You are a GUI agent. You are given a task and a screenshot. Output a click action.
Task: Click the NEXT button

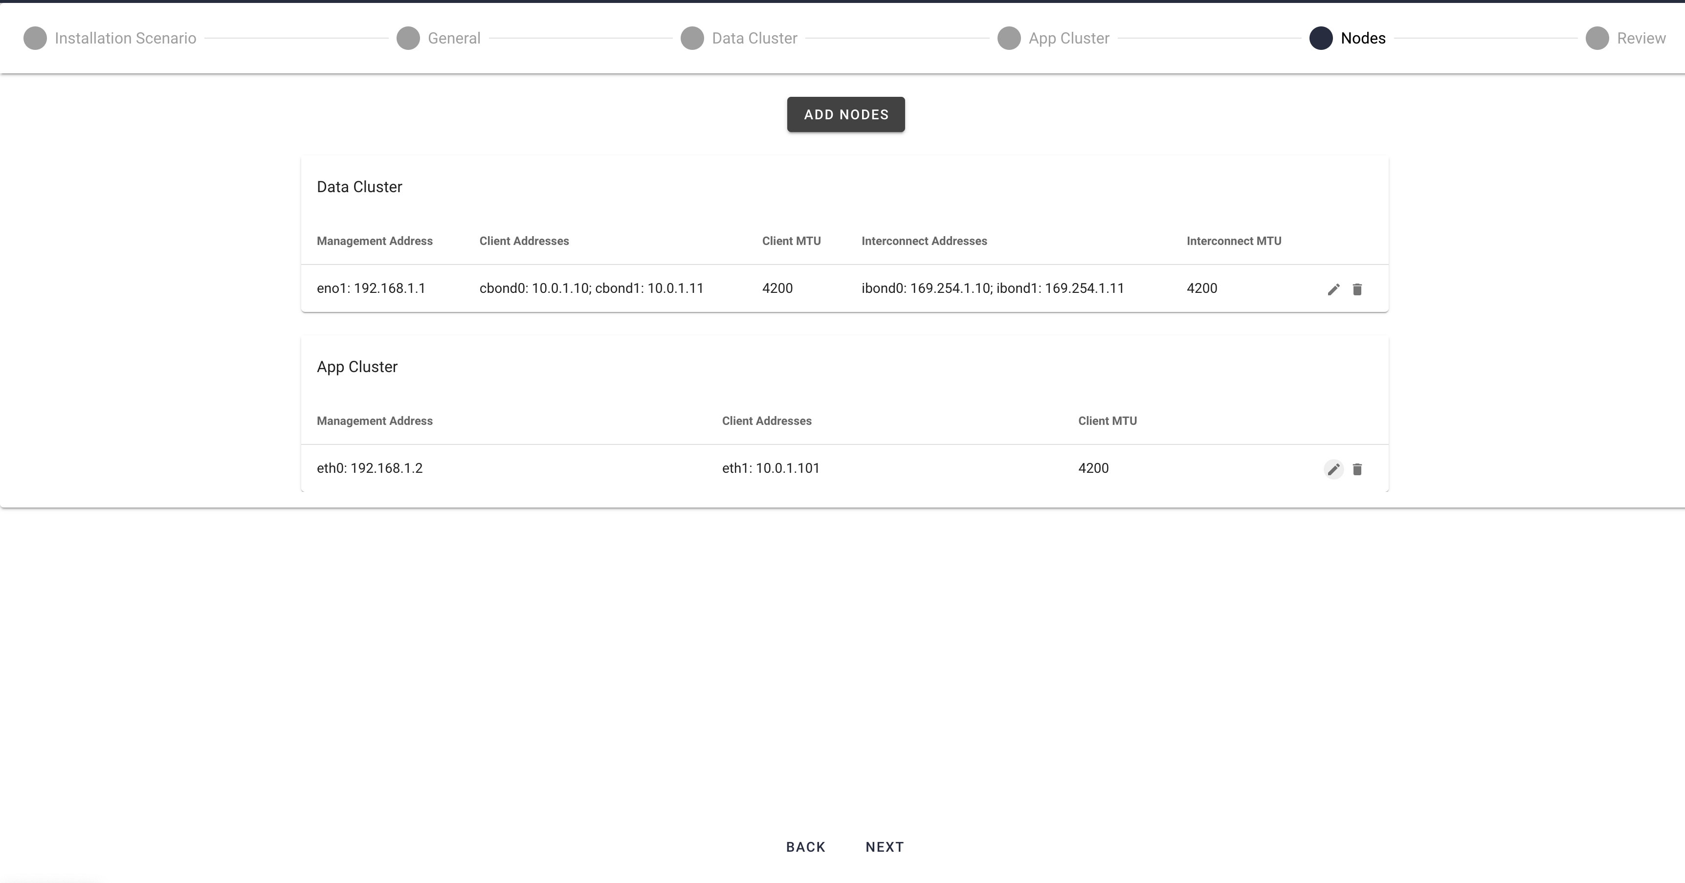click(885, 846)
